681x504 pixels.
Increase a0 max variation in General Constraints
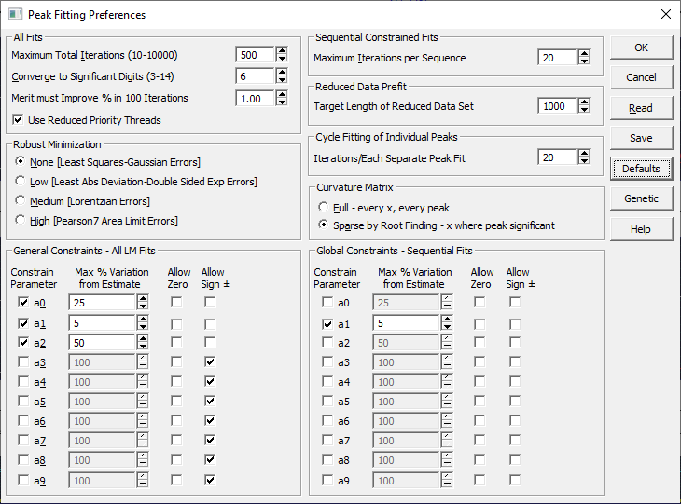[x=143, y=297]
